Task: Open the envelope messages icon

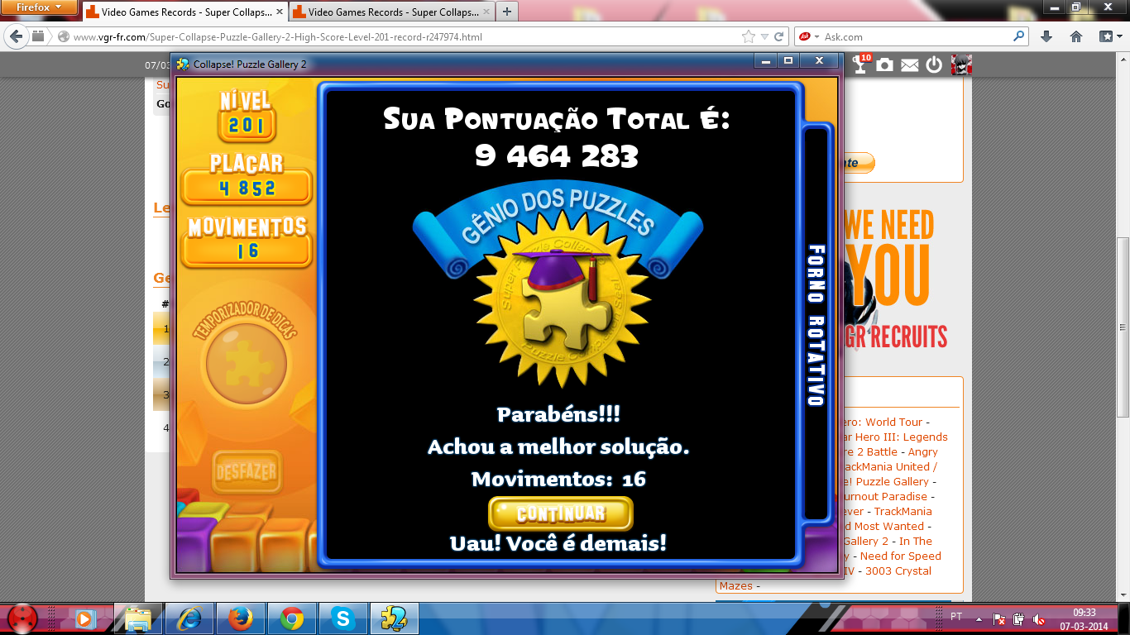Action: pos(909,65)
